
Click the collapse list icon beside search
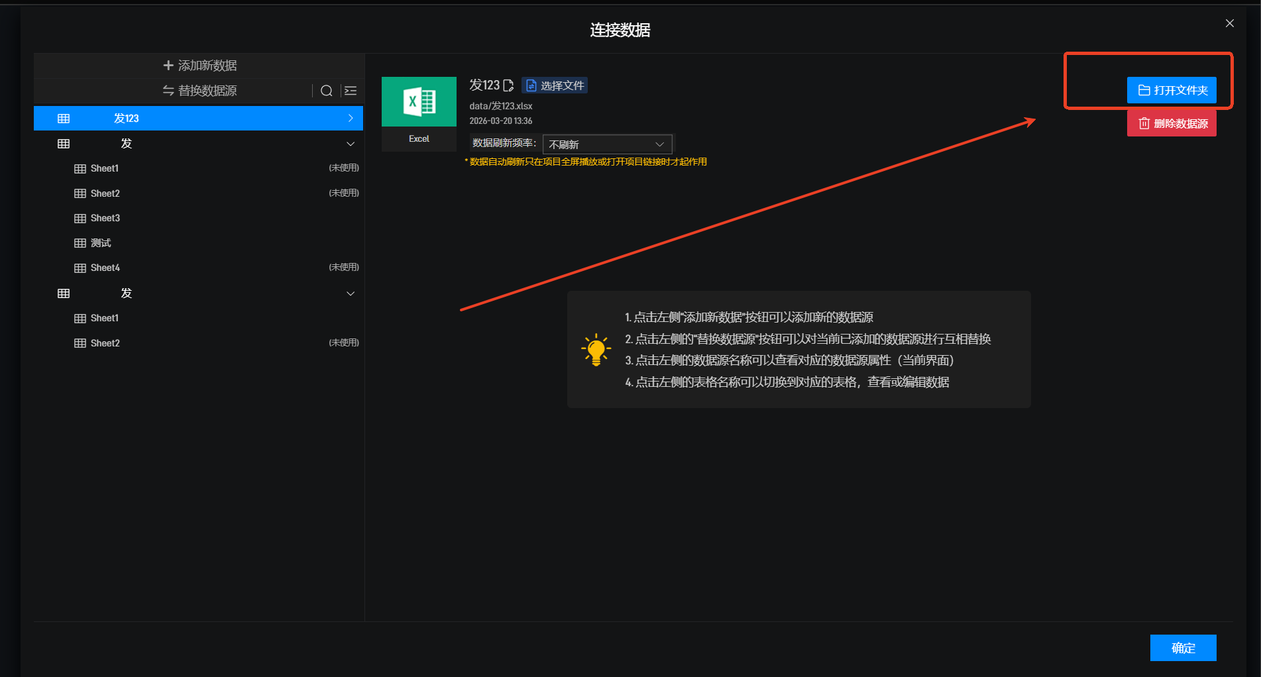[x=351, y=91]
